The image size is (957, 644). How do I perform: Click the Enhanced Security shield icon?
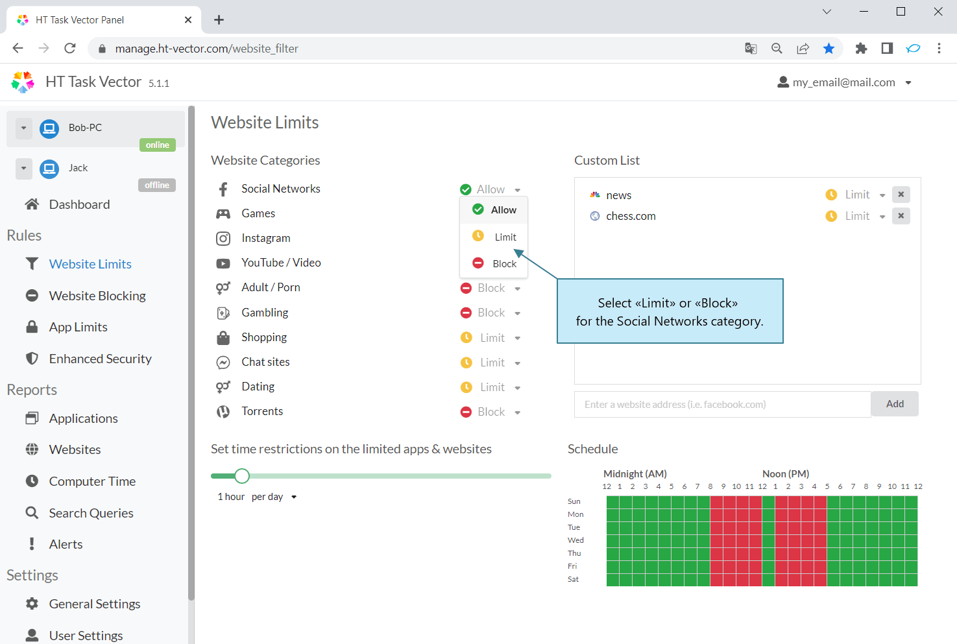click(32, 359)
